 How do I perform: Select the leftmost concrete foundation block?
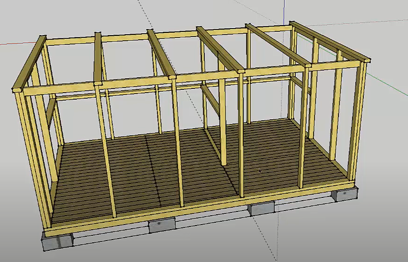[x=58, y=241]
